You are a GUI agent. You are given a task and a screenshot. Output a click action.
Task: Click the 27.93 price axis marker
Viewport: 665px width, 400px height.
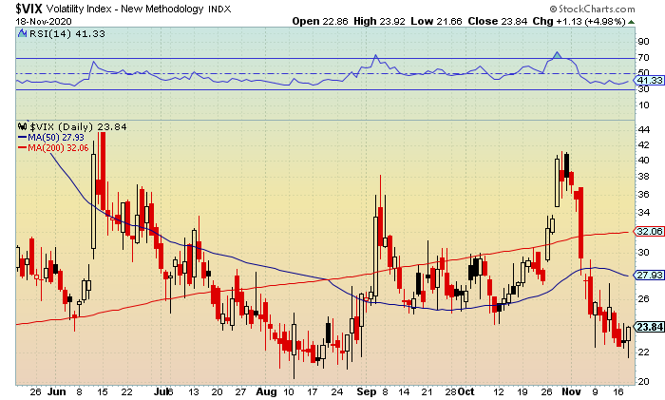(649, 275)
